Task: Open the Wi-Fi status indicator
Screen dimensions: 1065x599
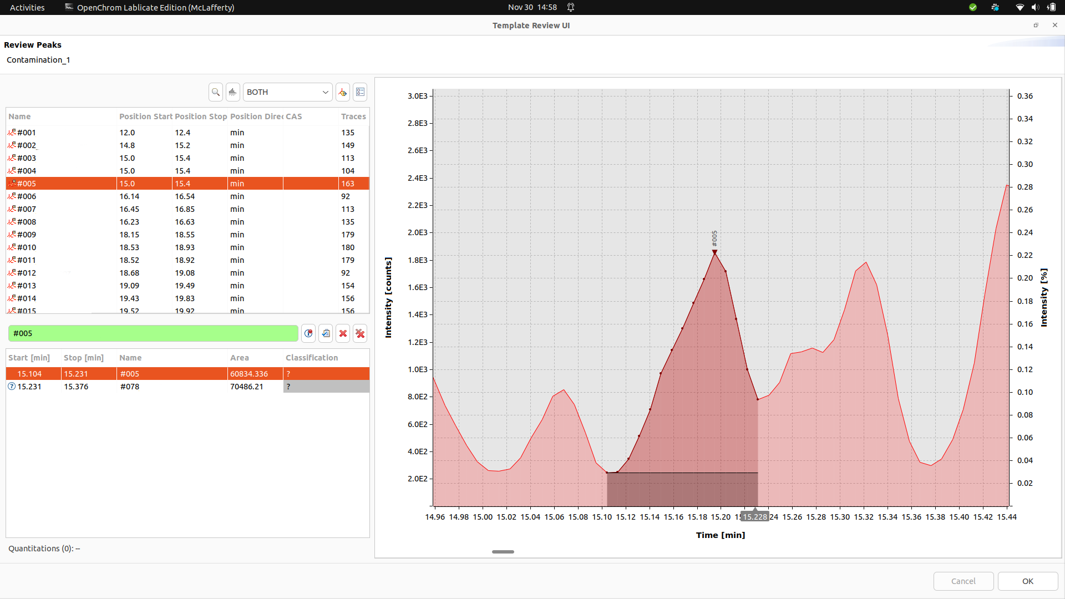Action: (x=1020, y=7)
